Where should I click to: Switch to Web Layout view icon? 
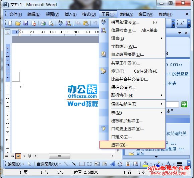coord(12,156)
